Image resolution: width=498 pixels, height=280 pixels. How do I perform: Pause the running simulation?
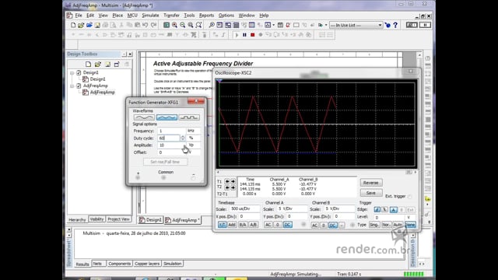[x=244, y=35]
